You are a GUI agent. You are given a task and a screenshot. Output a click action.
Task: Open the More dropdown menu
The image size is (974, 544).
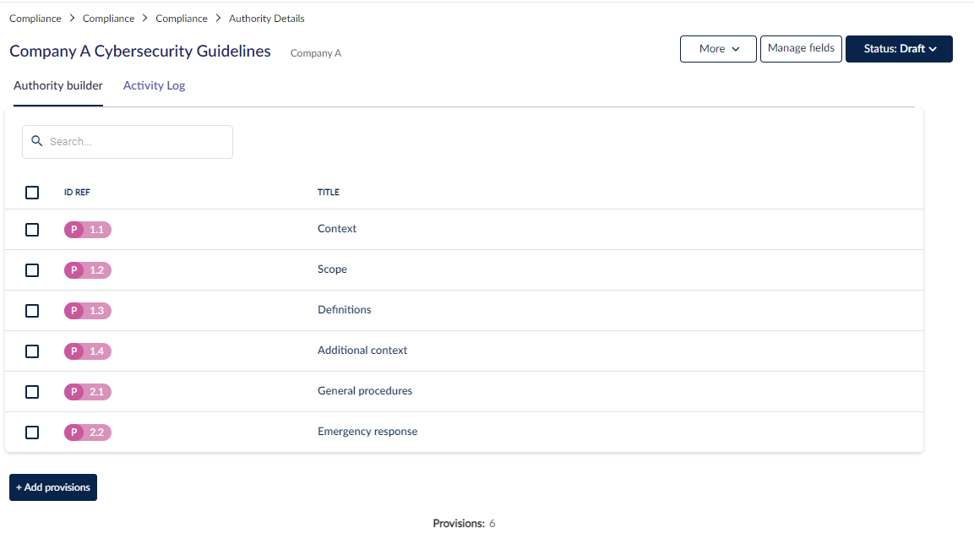[x=718, y=49]
